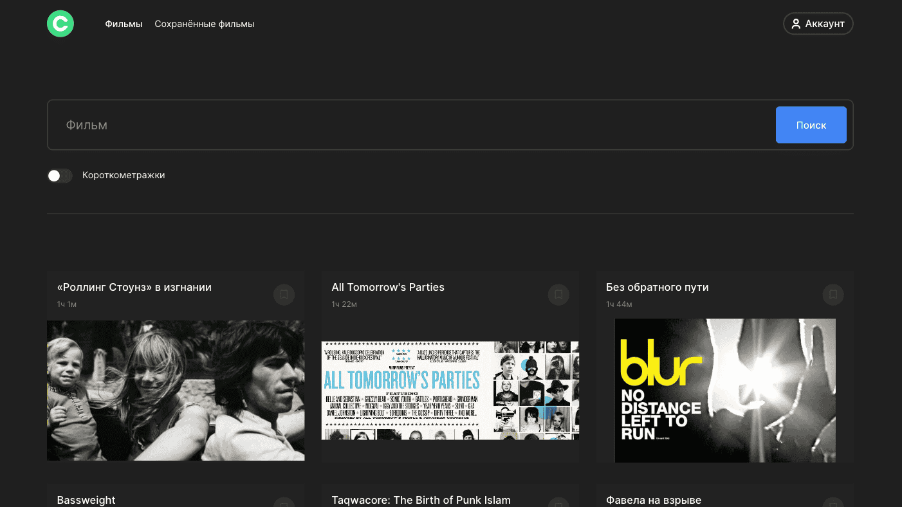The image size is (902, 507).
Task: Bookmark the Без обратного пути film
Action: click(x=833, y=295)
